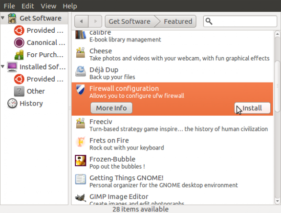Click into the search input field

click(240, 21)
